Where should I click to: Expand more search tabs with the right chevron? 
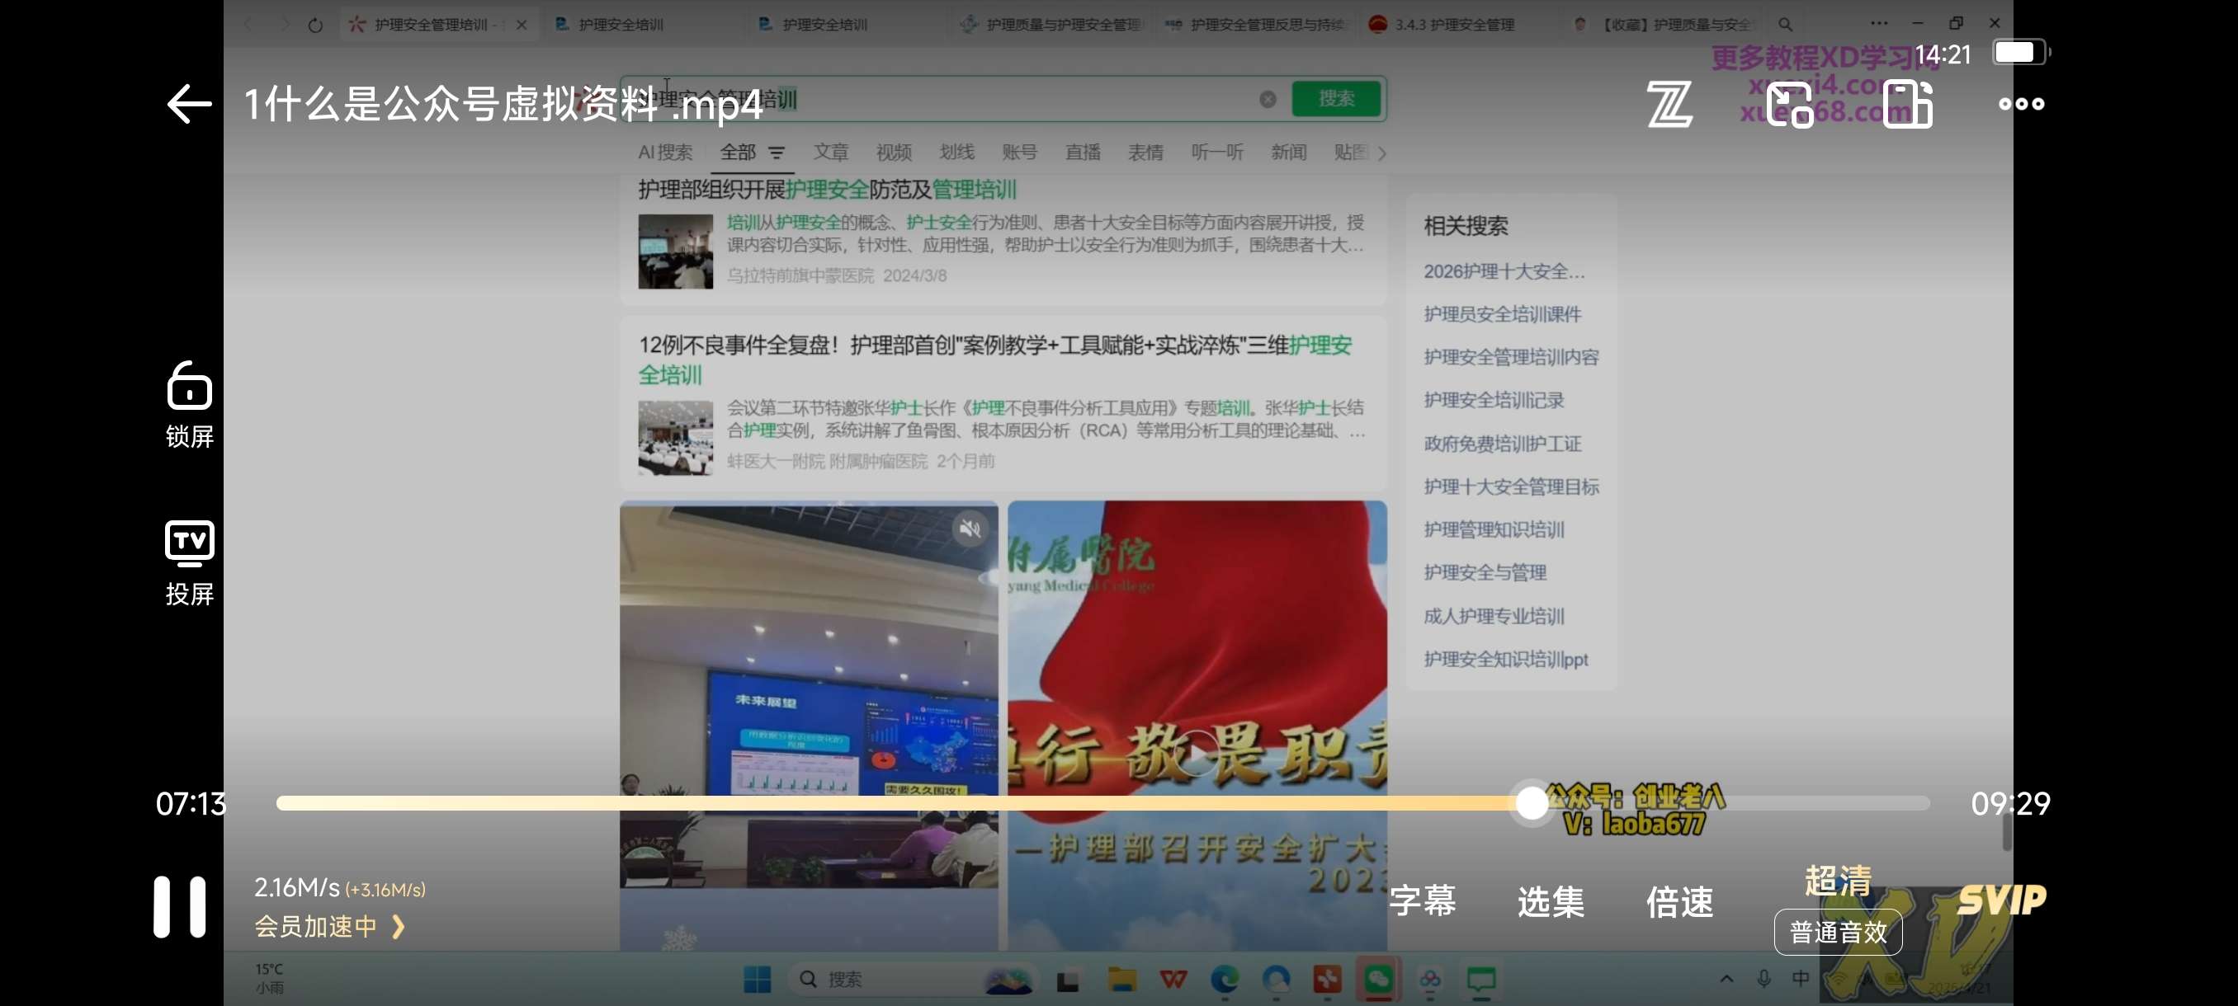tap(1381, 153)
